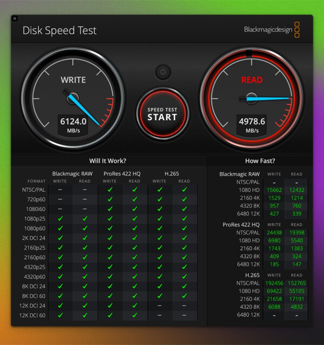Click the ProRes 422 HQ write checkmark for 2K DCI 24
324x345 pixels.
coord(110,238)
